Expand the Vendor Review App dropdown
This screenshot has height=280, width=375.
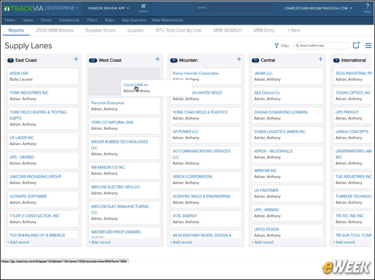point(109,8)
